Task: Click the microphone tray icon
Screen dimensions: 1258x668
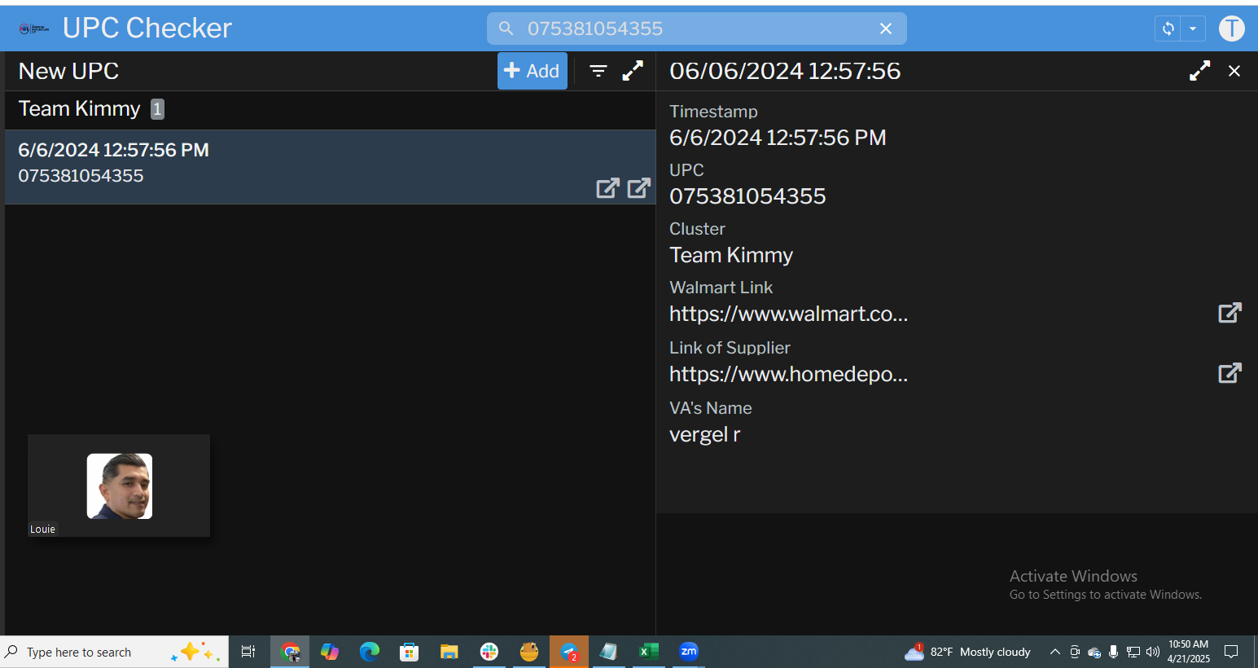Action: coord(1114,652)
